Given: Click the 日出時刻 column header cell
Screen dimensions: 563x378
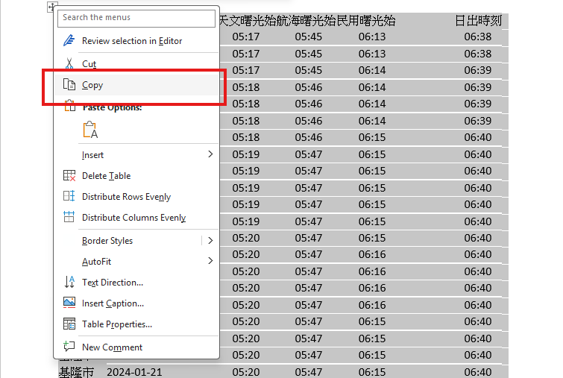Looking at the screenshot, I should click(x=477, y=21).
